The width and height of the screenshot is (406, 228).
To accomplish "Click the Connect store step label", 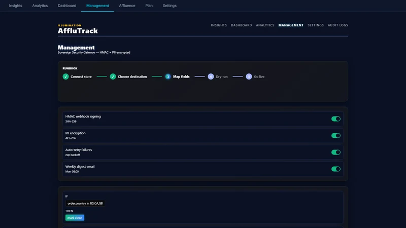I will click(x=81, y=77).
